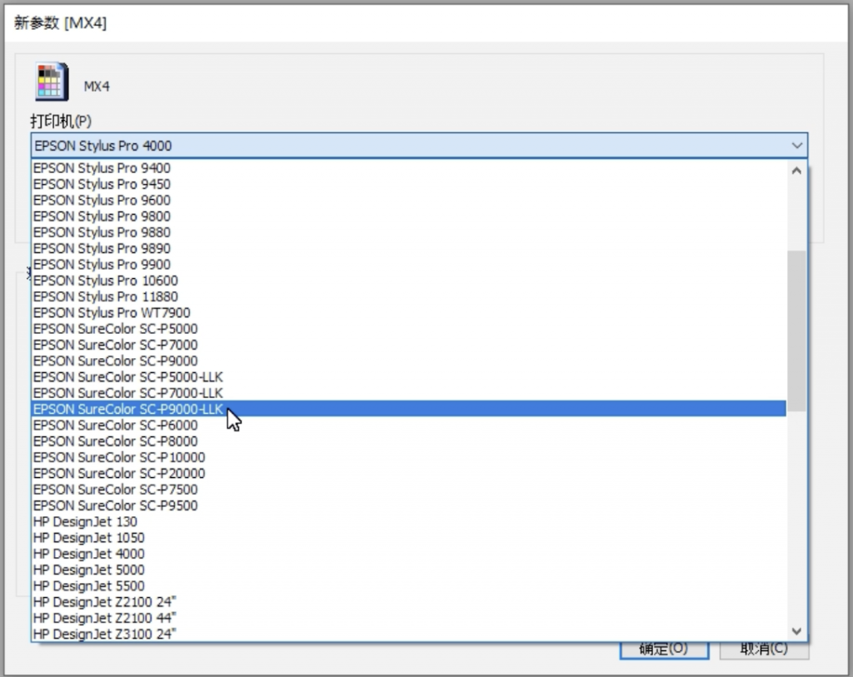
Task: Choose EPSON Stylus Pro 11880
Action: coord(408,297)
